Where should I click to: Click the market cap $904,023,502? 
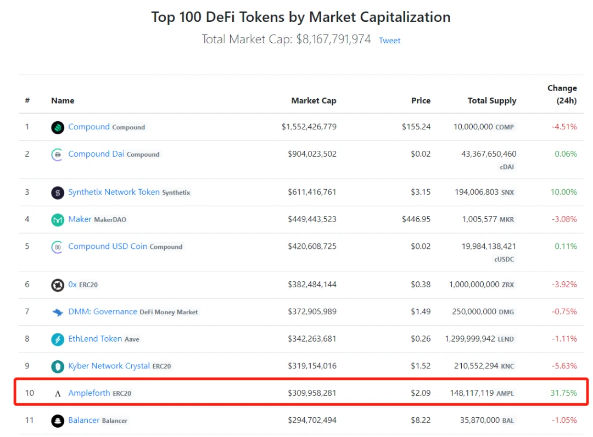coord(312,154)
